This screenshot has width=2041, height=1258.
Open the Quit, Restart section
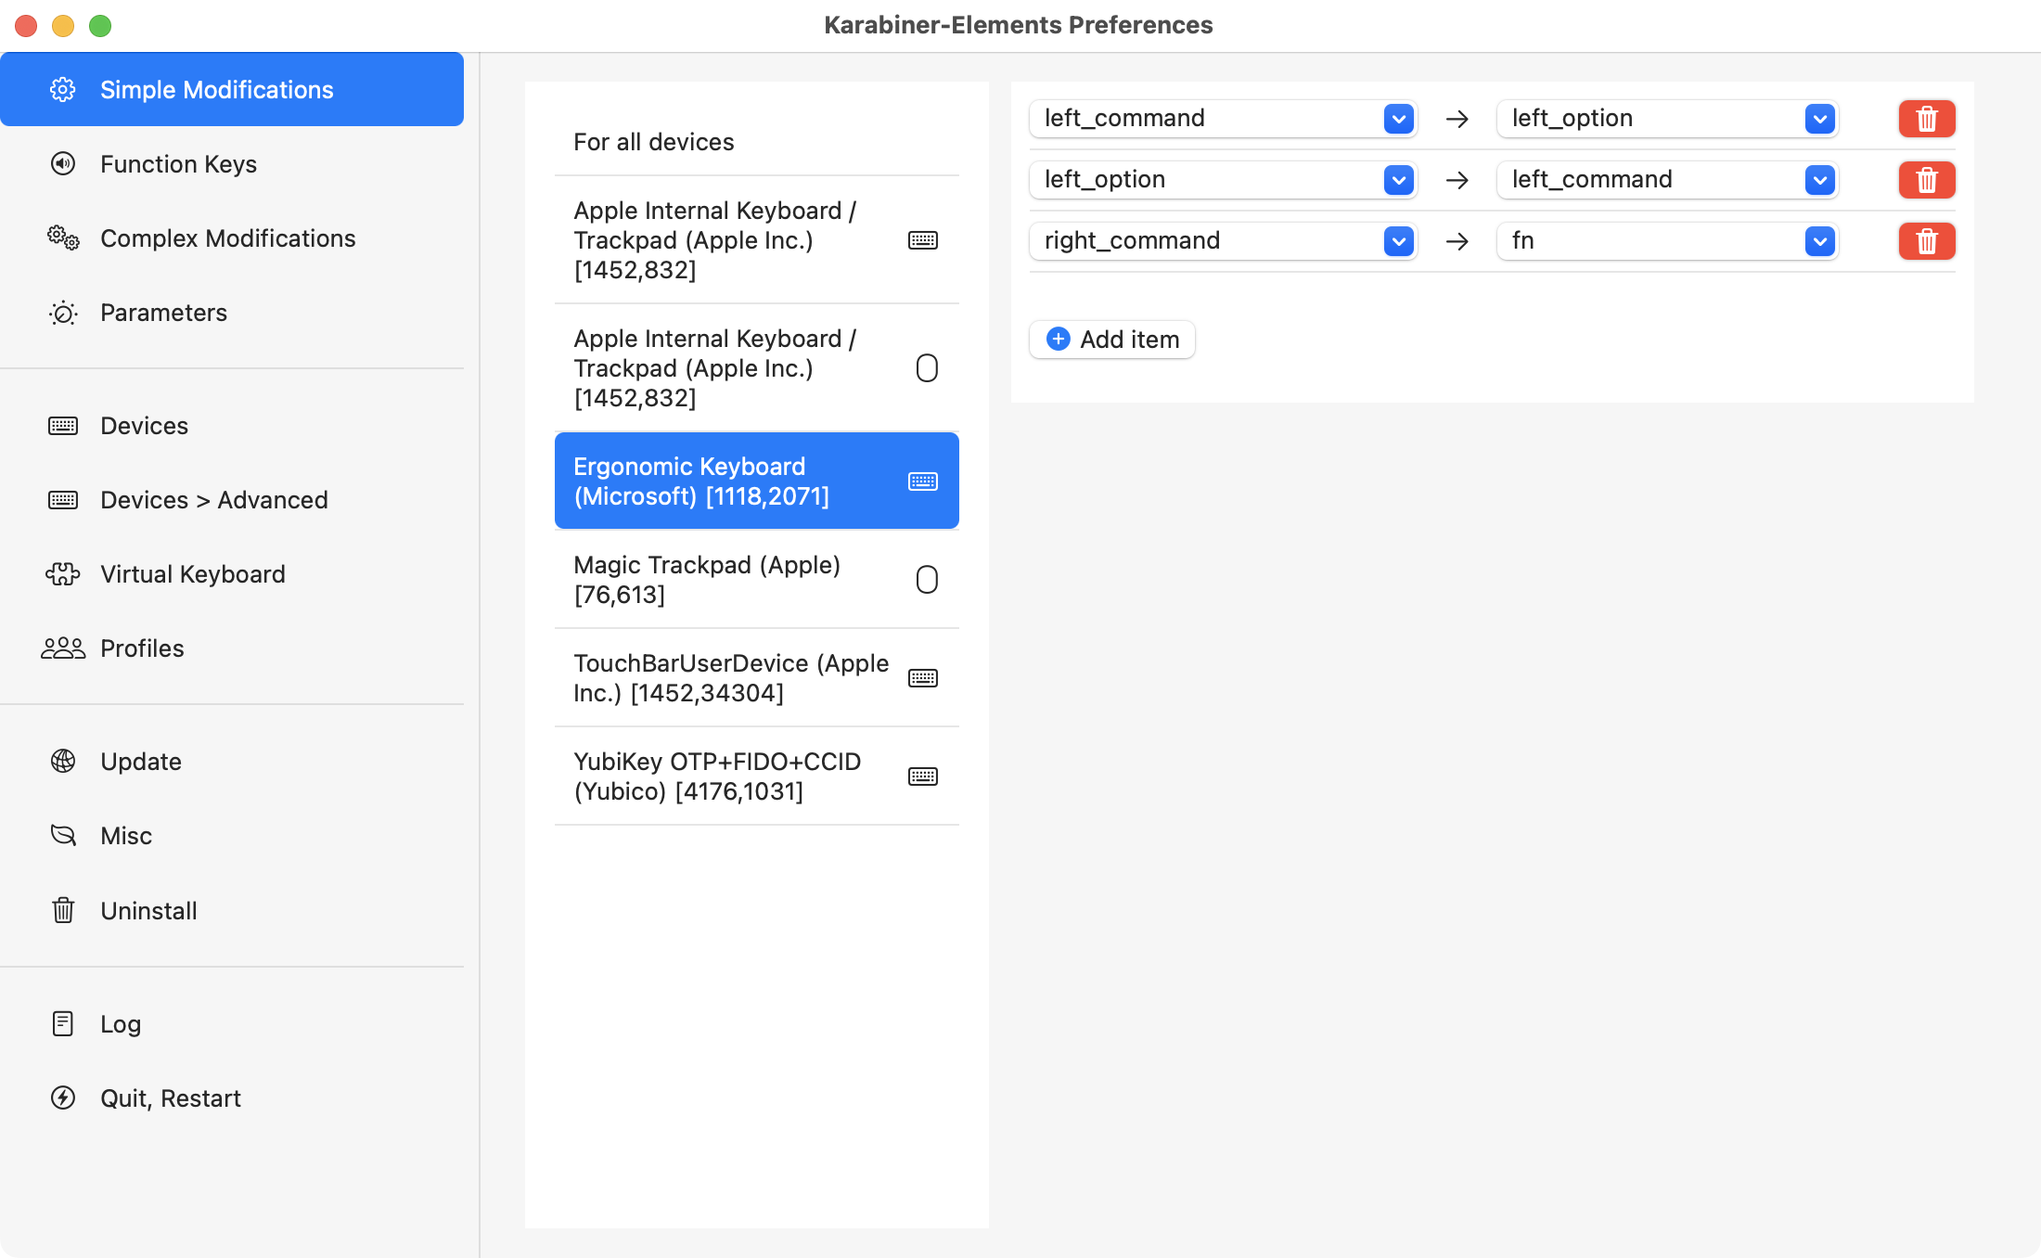(x=232, y=1098)
